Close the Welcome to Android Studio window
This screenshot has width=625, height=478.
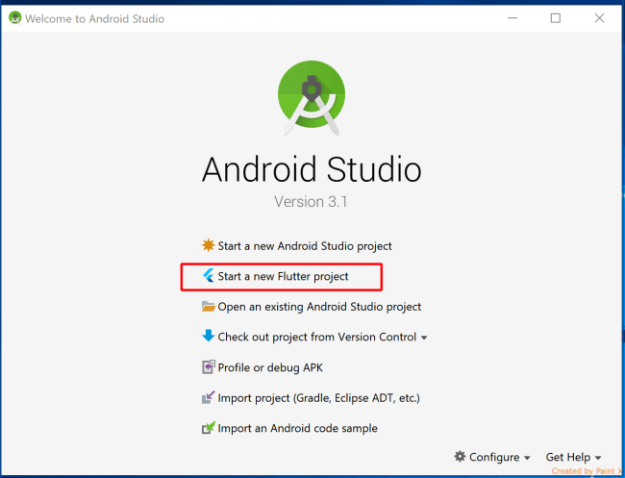[599, 18]
